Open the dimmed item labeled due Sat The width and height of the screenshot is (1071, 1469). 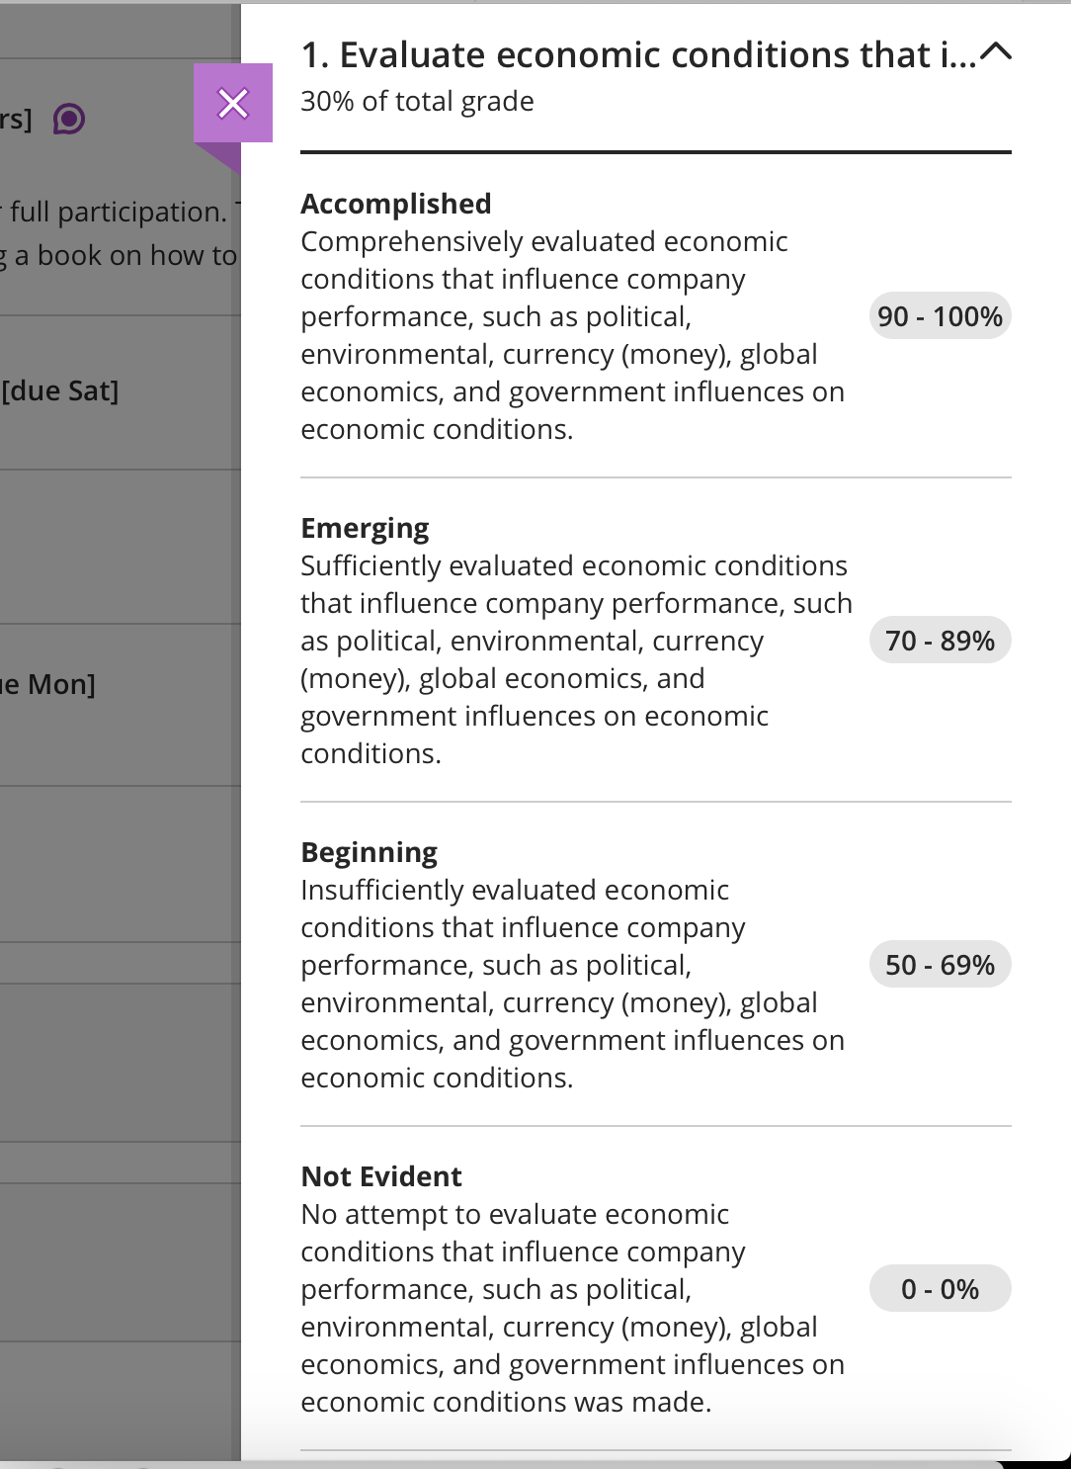pos(59,391)
